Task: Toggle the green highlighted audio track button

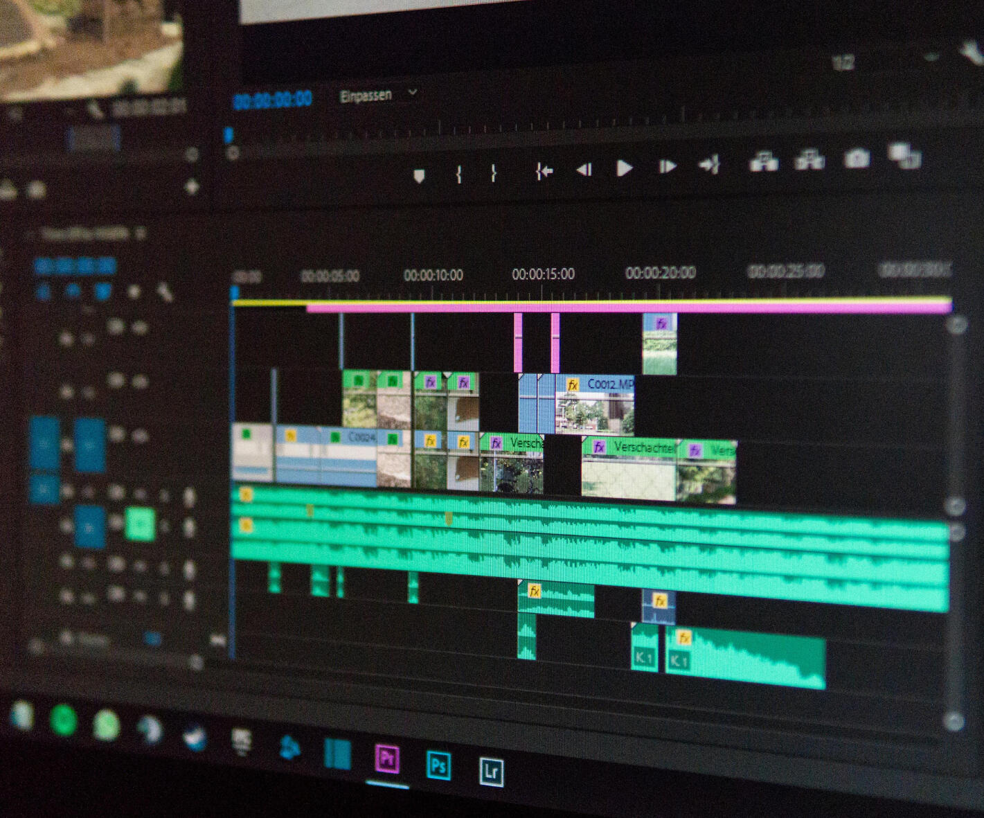Action: click(x=140, y=524)
